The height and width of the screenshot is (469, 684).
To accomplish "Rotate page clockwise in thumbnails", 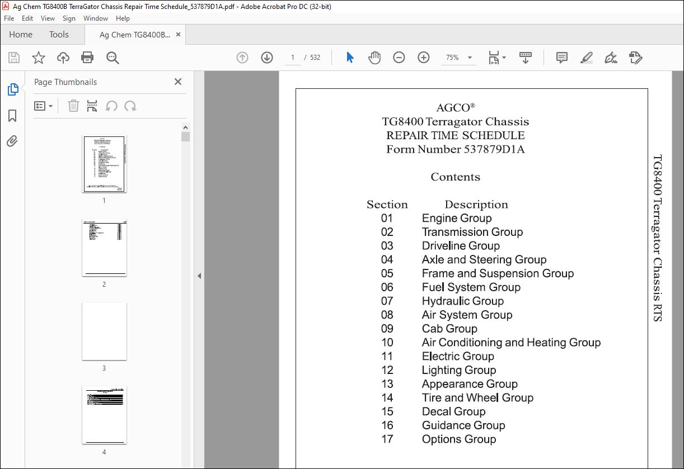I will point(130,106).
